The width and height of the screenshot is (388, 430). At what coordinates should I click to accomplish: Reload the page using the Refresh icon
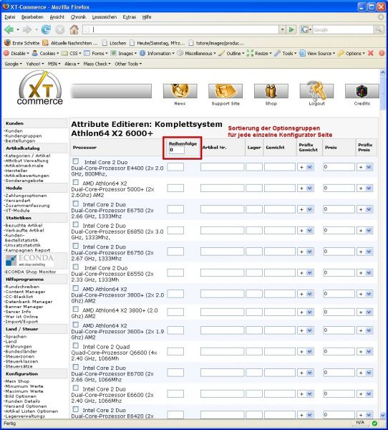tap(46, 29)
